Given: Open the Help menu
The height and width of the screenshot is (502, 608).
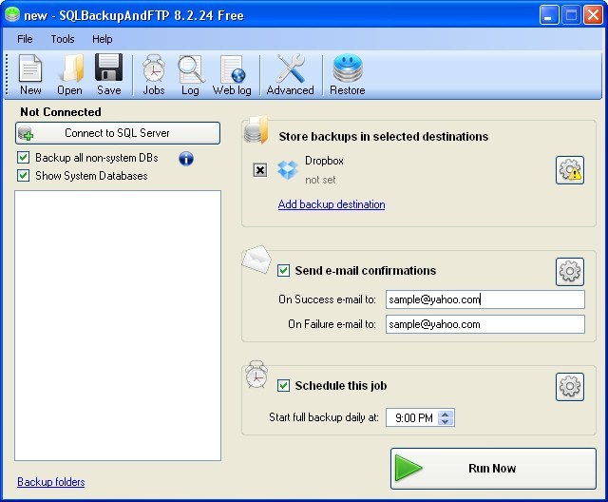Looking at the screenshot, I should click(103, 39).
